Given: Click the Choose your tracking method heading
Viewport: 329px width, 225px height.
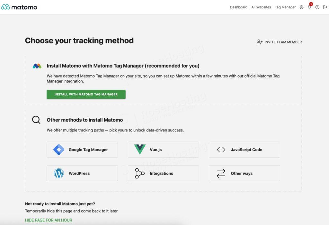Looking at the screenshot, I should pos(79,41).
